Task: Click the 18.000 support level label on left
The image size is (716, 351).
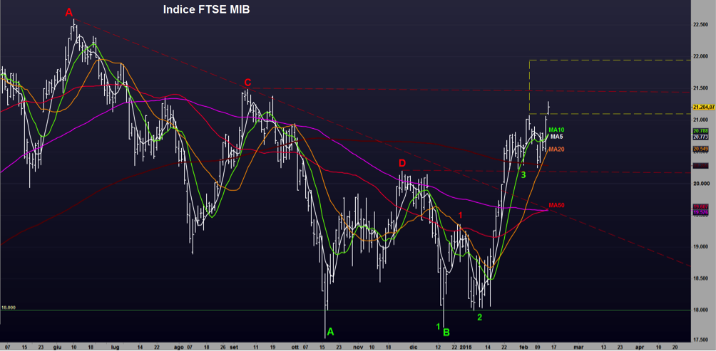Action: pyautogui.click(x=9, y=308)
